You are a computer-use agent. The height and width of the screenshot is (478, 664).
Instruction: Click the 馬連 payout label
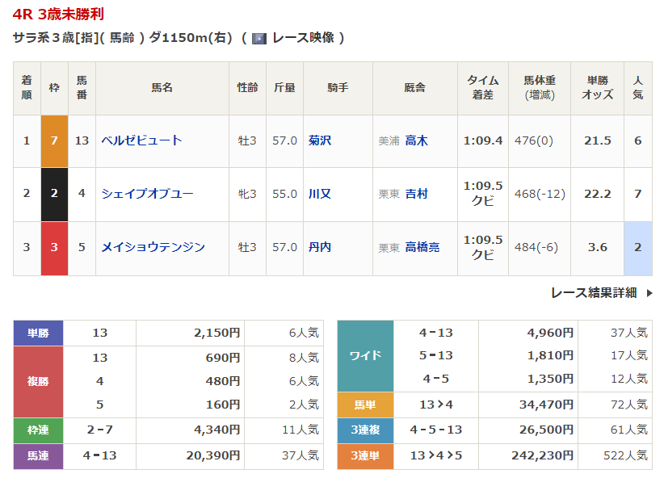(39, 455)
